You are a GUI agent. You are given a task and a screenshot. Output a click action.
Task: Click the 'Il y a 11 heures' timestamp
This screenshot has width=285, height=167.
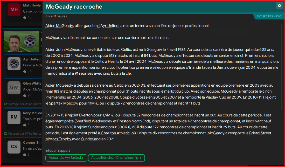tap(56, 16)
